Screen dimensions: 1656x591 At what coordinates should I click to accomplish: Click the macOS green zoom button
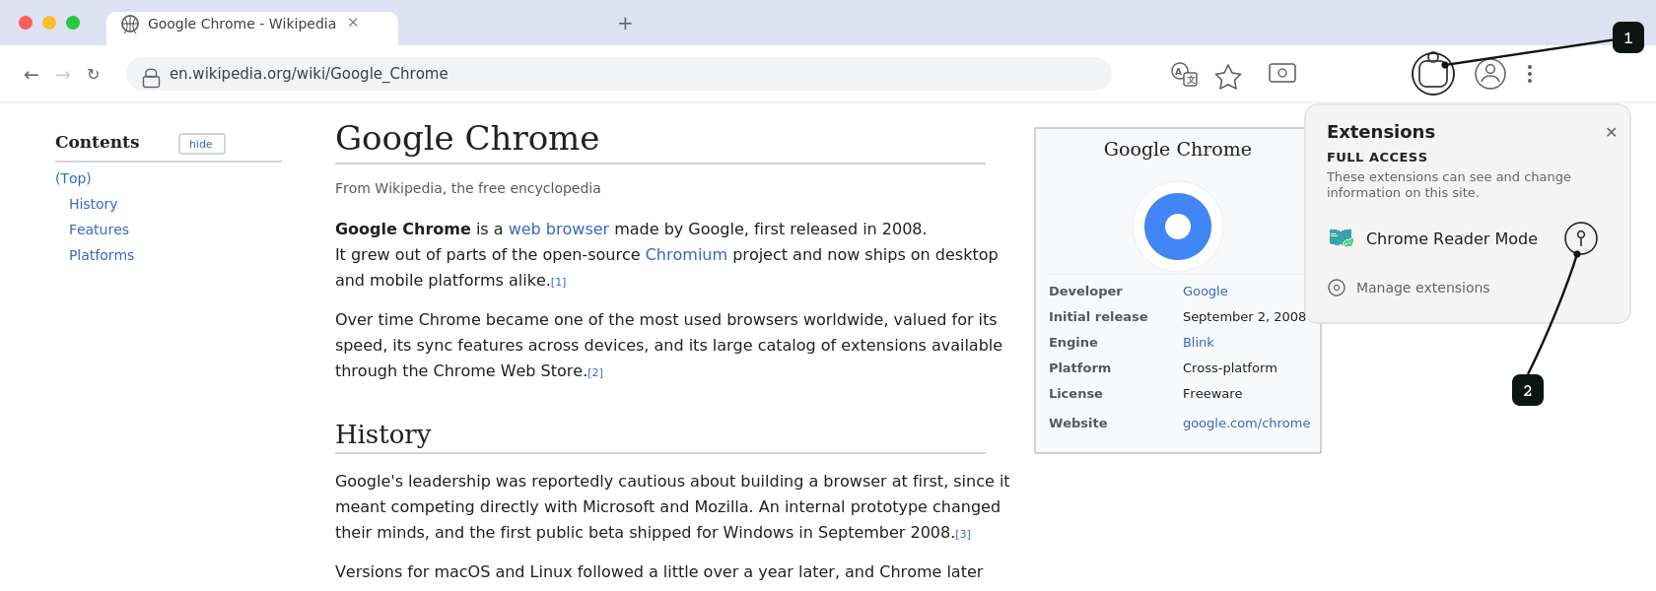pyautogui.click(x=73, y=23)
